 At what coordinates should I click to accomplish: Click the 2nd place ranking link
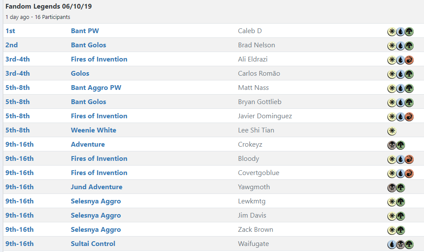click(x=12, y=45)
